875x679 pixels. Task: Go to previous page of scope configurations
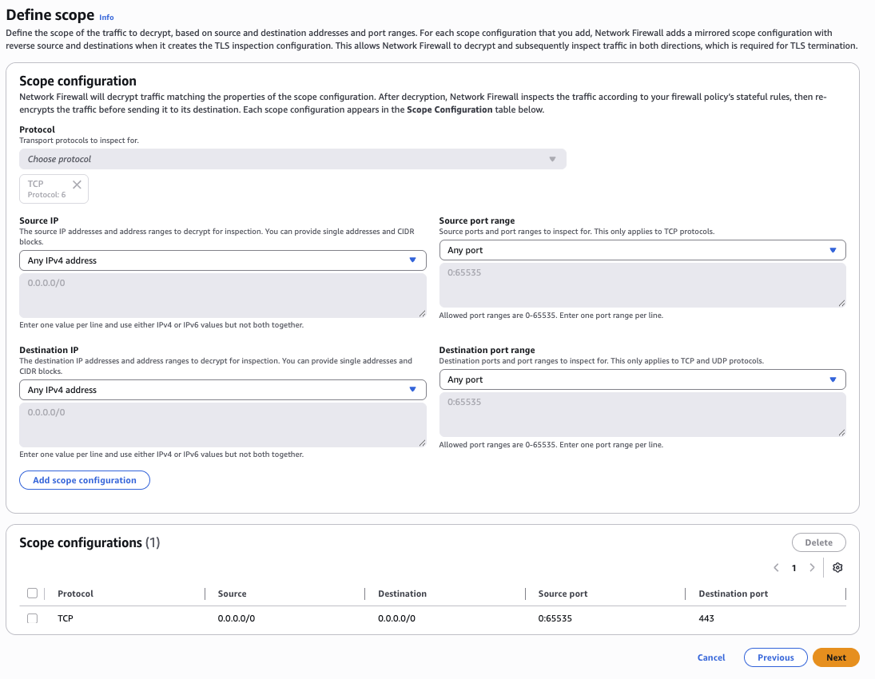click(x=776, y=568)
